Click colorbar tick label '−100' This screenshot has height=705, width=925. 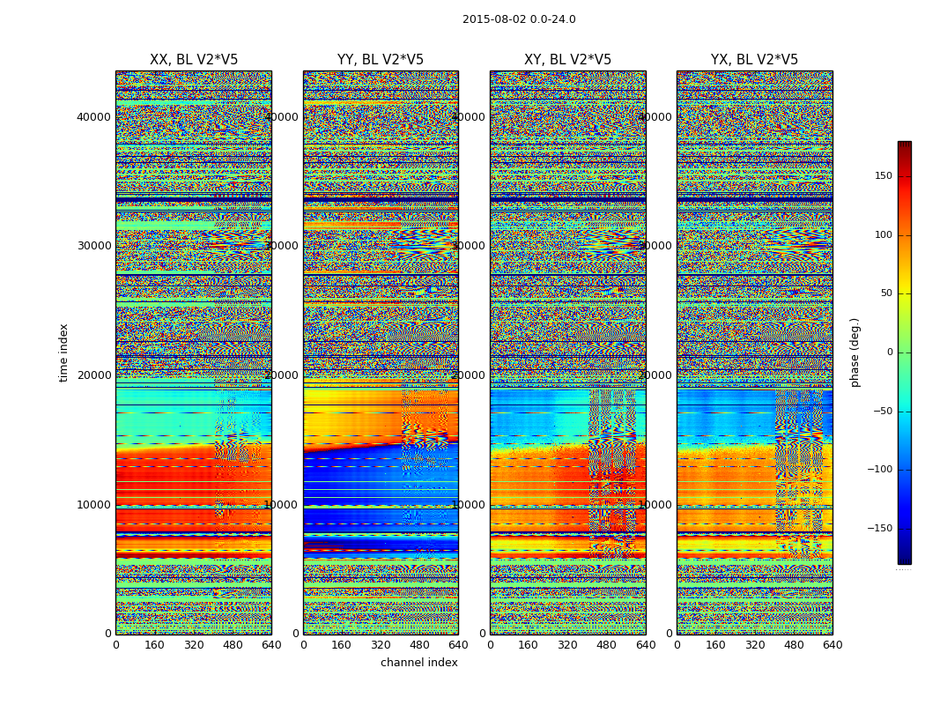tap(880, 470)
